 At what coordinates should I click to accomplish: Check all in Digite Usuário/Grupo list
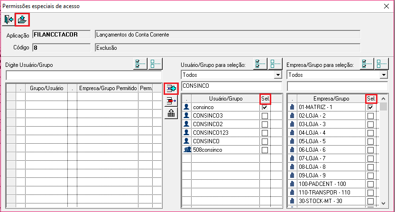pyautogui.click(x=140, y=64)
